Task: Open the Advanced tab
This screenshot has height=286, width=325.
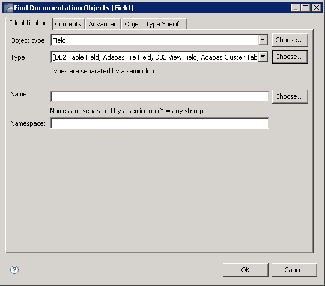Action: tap(103, 24)
